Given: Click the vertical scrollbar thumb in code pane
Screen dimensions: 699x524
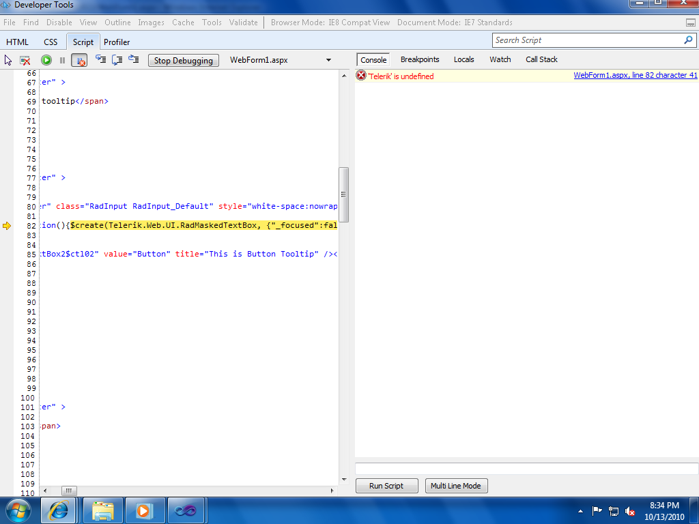Looking at the screenshot, I should point(344,194).
